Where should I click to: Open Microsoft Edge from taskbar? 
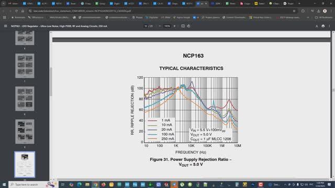click(x=79, y=184)
